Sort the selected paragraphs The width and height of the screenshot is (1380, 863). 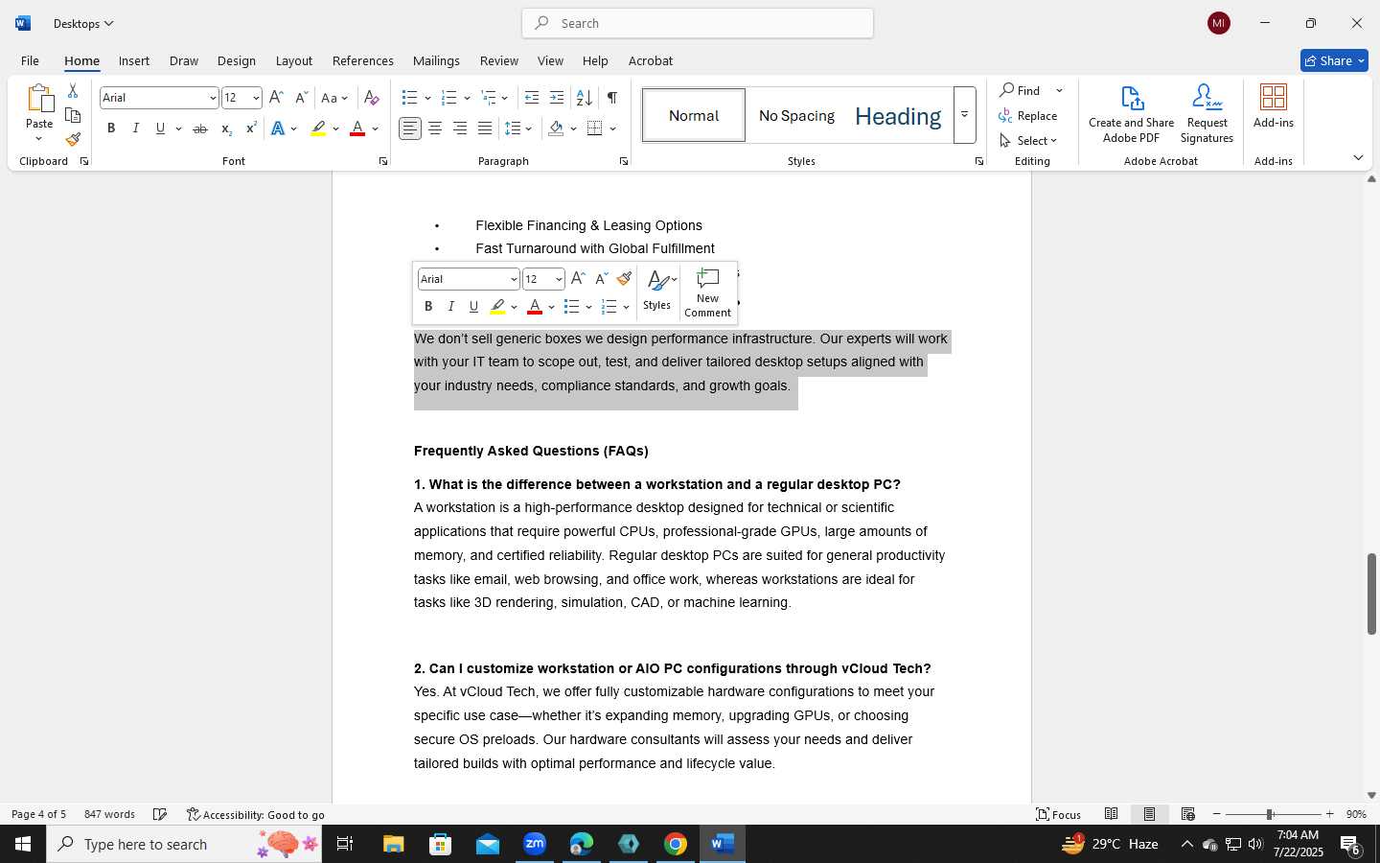[x=584, y=97]
